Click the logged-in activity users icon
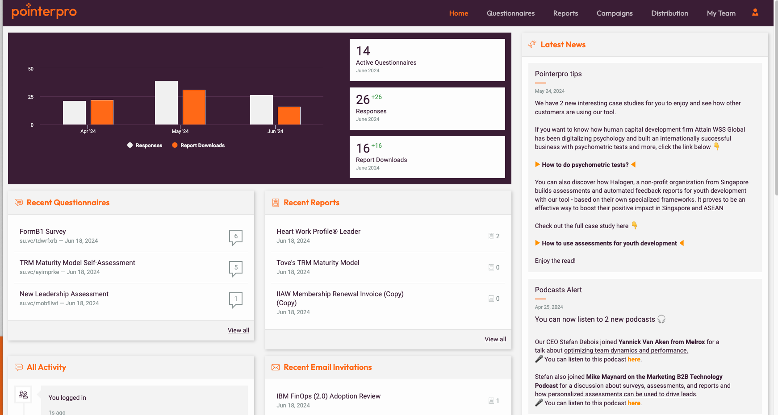This screenshot has width=778, height=415. pos(23,394)
